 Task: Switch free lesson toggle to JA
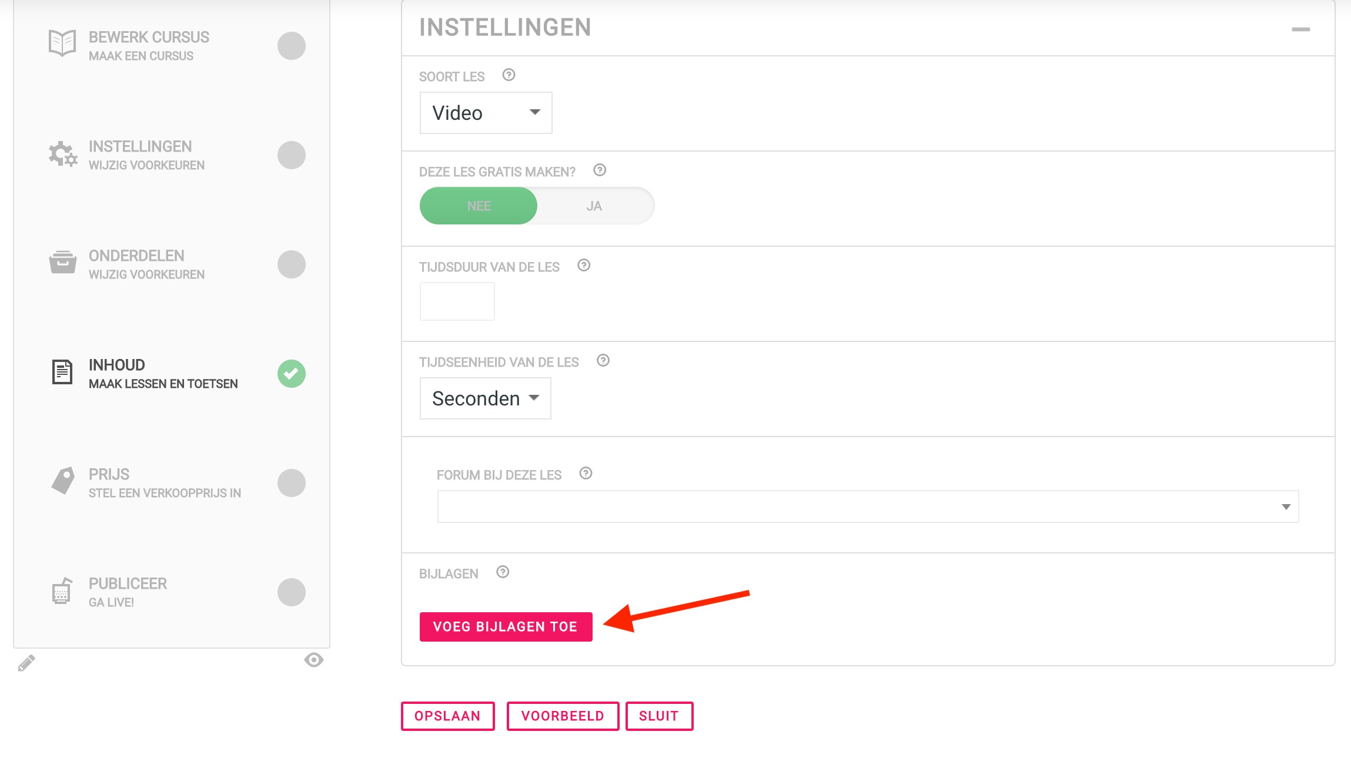[594, 206]
